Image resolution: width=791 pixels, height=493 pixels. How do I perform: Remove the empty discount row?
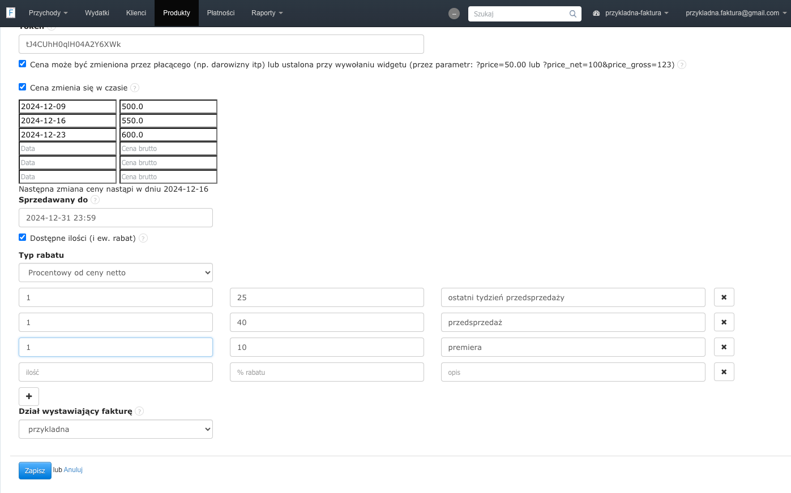724,372
